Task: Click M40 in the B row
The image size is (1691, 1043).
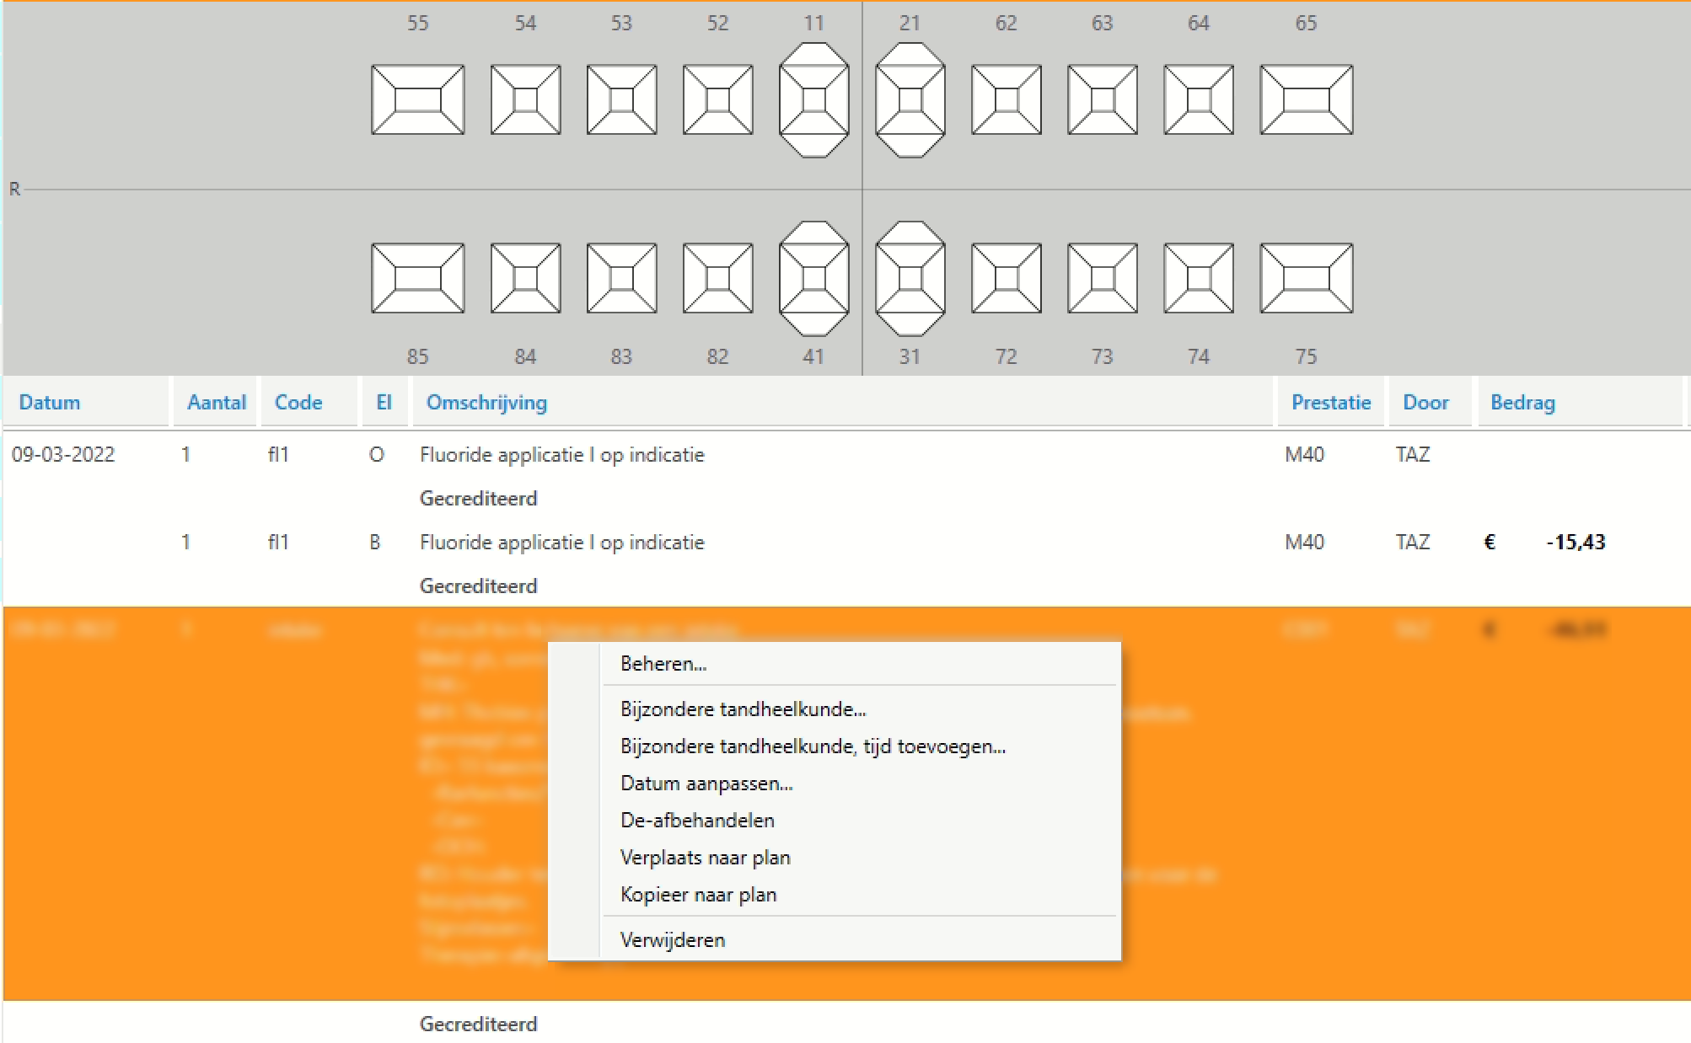Action: point(1304,543)
